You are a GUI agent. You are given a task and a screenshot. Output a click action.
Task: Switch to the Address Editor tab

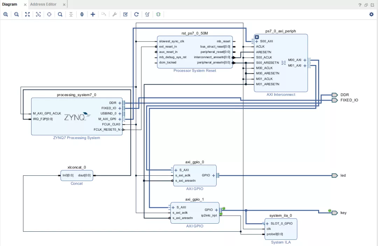click(43, 4)
